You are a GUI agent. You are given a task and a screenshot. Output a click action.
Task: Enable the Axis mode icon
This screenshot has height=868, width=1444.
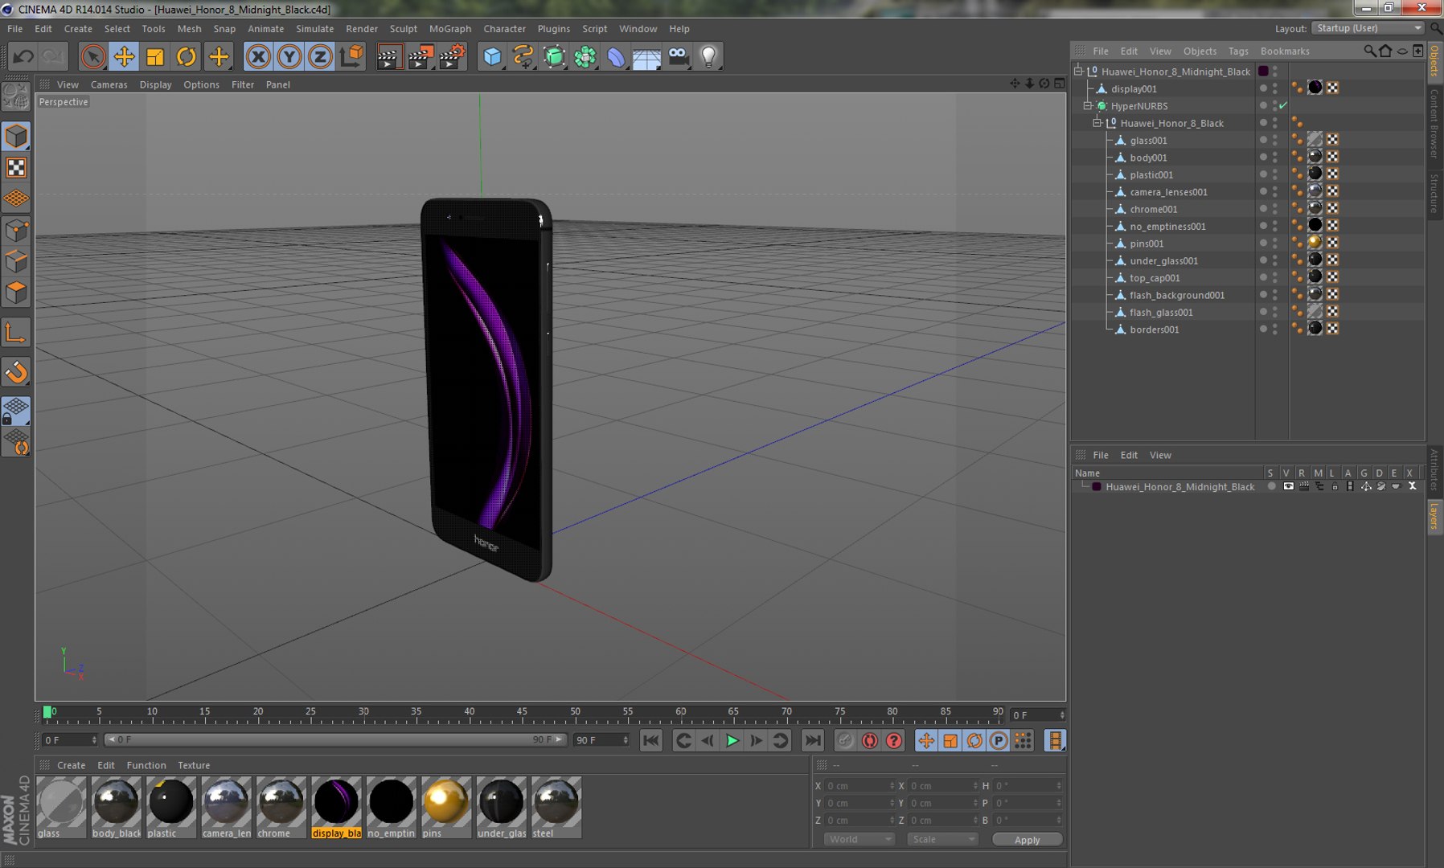coord(16,333)
